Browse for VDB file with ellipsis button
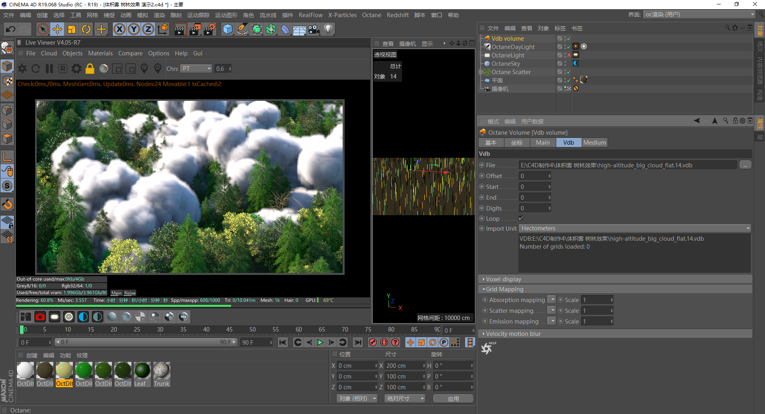This screenshot has height=414, width=765. [745, 165]
